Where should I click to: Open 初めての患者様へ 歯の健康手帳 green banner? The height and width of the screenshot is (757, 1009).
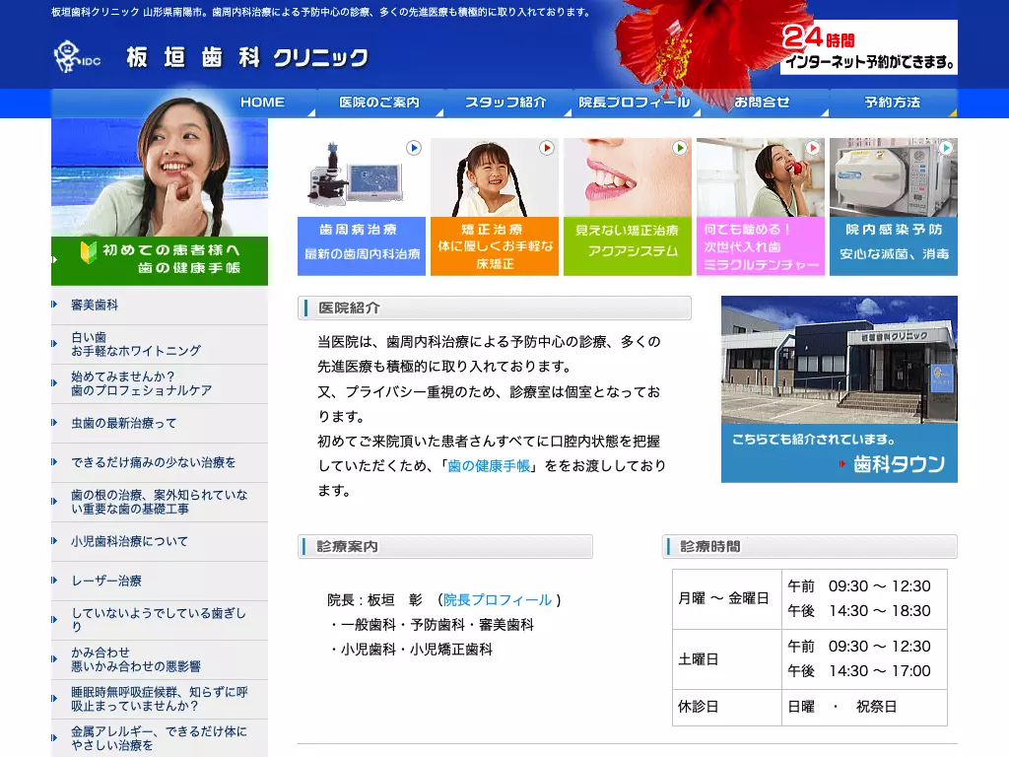(160, 260)
